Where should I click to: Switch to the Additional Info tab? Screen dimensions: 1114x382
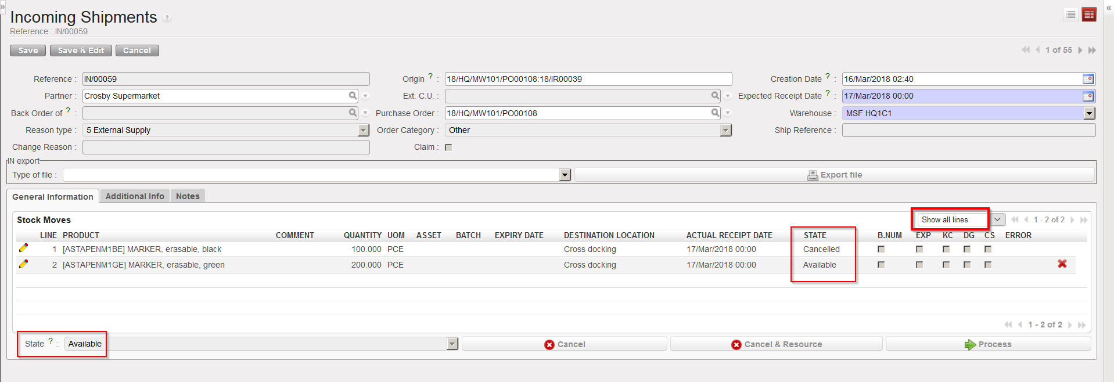[135, 196]
